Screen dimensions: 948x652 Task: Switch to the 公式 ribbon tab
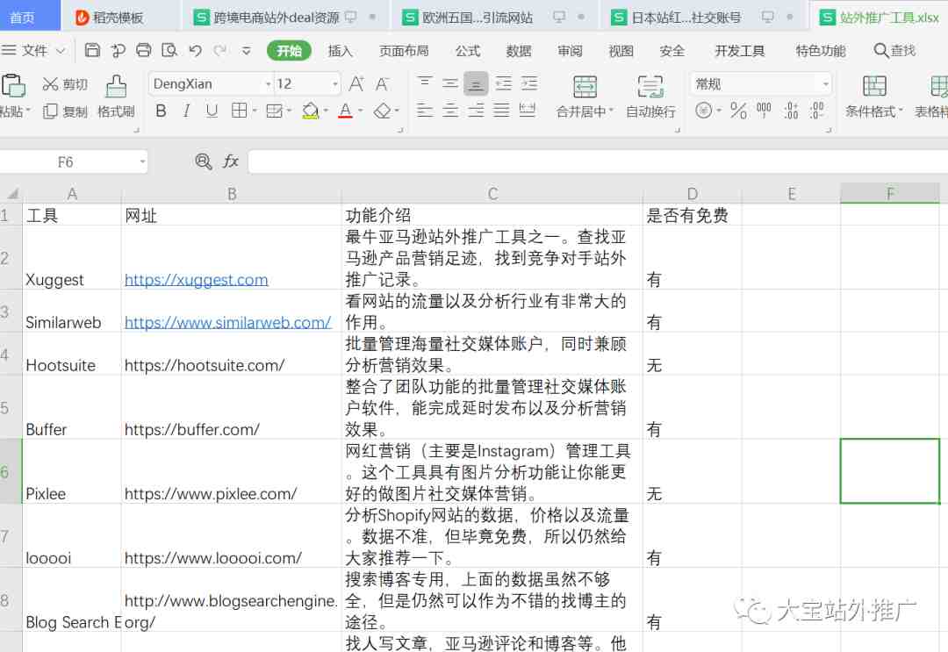tap(467, 51)
